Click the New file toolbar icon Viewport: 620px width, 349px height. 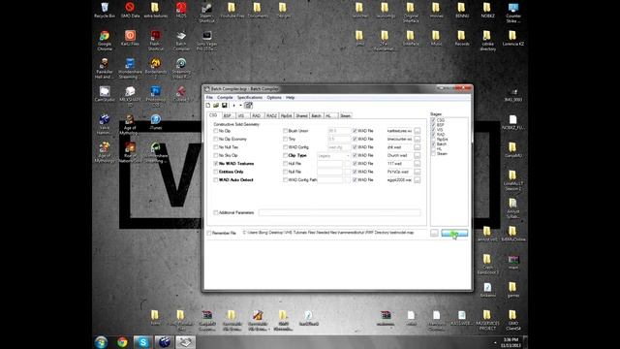(208, 106)
